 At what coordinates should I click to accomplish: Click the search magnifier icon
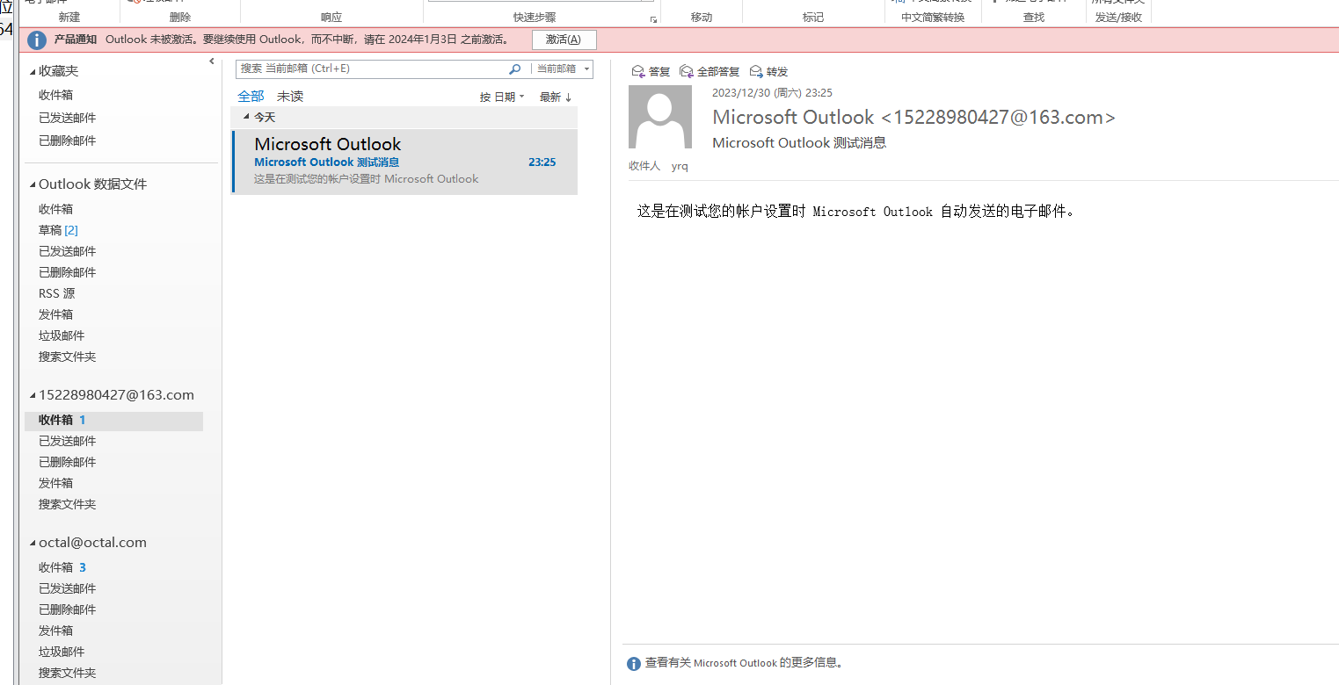pyautogui.click(x=515, y=68)
